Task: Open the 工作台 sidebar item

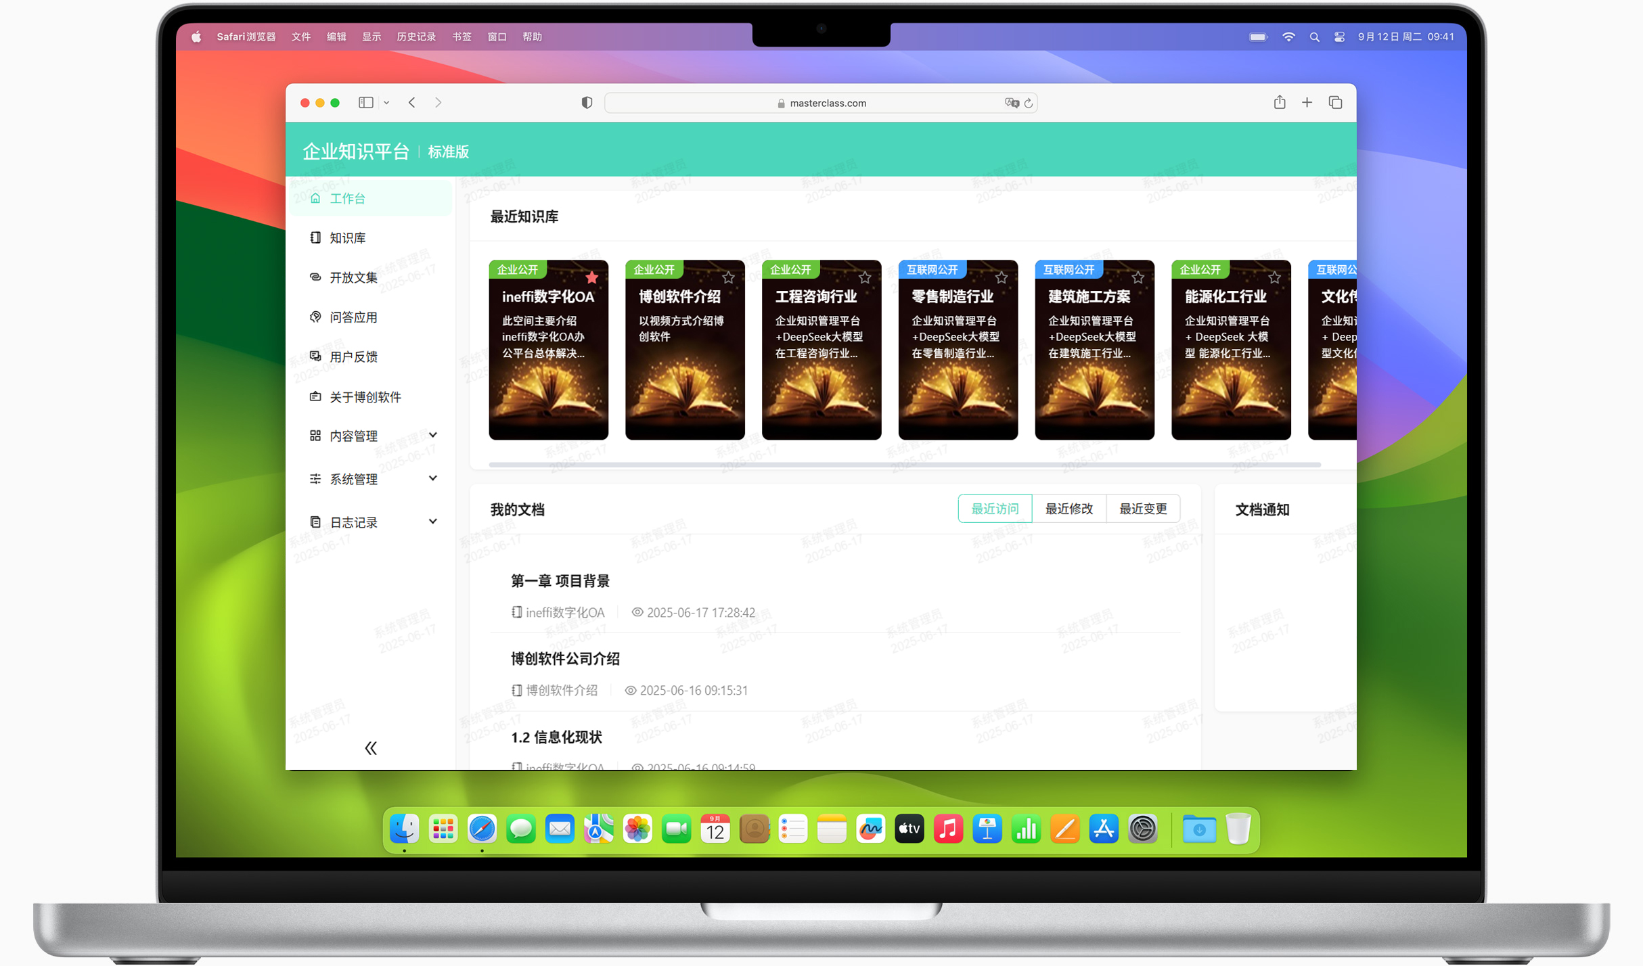Action: coord(371,198)
